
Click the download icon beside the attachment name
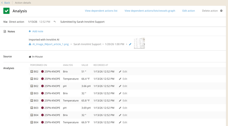coord(30,44)
